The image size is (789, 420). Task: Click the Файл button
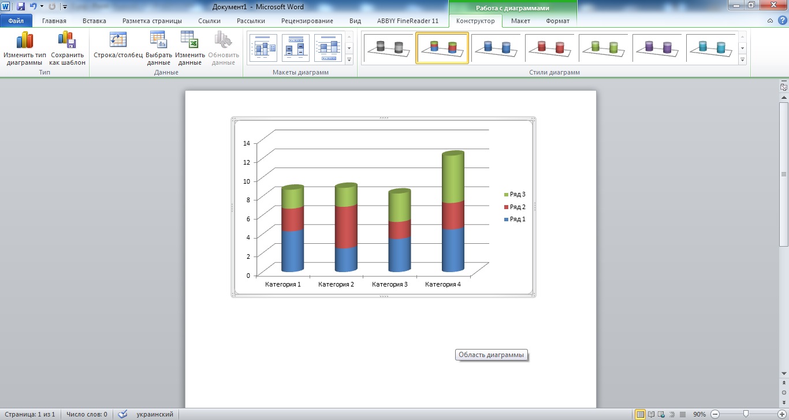click(16, 21)
